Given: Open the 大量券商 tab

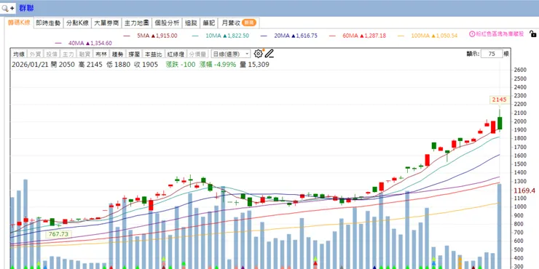Looking at the screenshot, I should (x=106, y=23).
